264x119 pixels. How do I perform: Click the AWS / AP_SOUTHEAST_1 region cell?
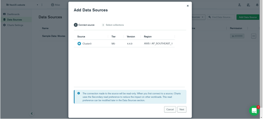(x=158, y=44)
